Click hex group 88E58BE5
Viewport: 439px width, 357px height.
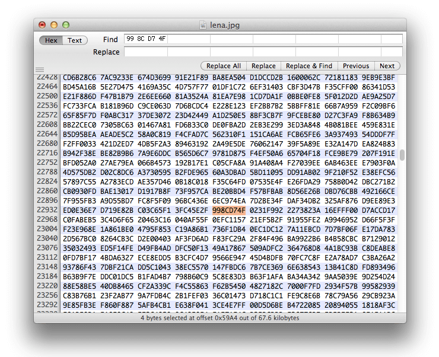79,286
